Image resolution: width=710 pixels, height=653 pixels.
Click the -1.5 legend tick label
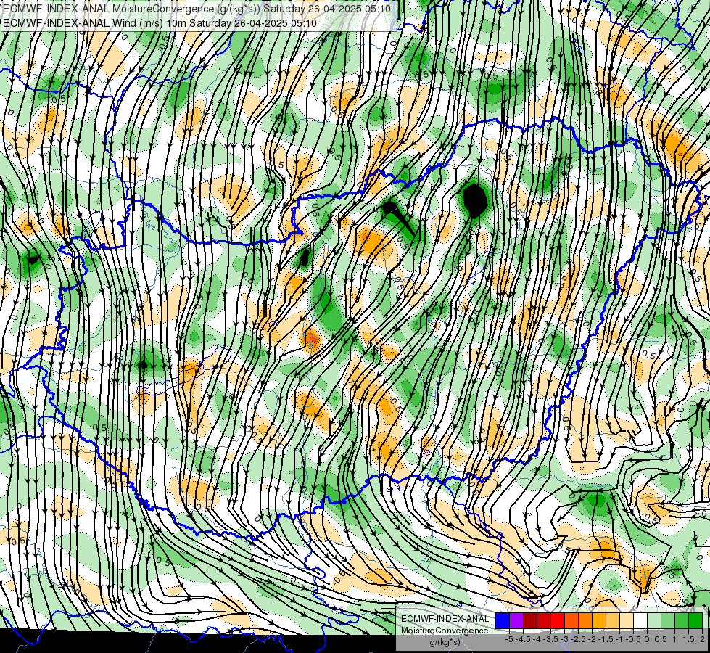[606, 639]
